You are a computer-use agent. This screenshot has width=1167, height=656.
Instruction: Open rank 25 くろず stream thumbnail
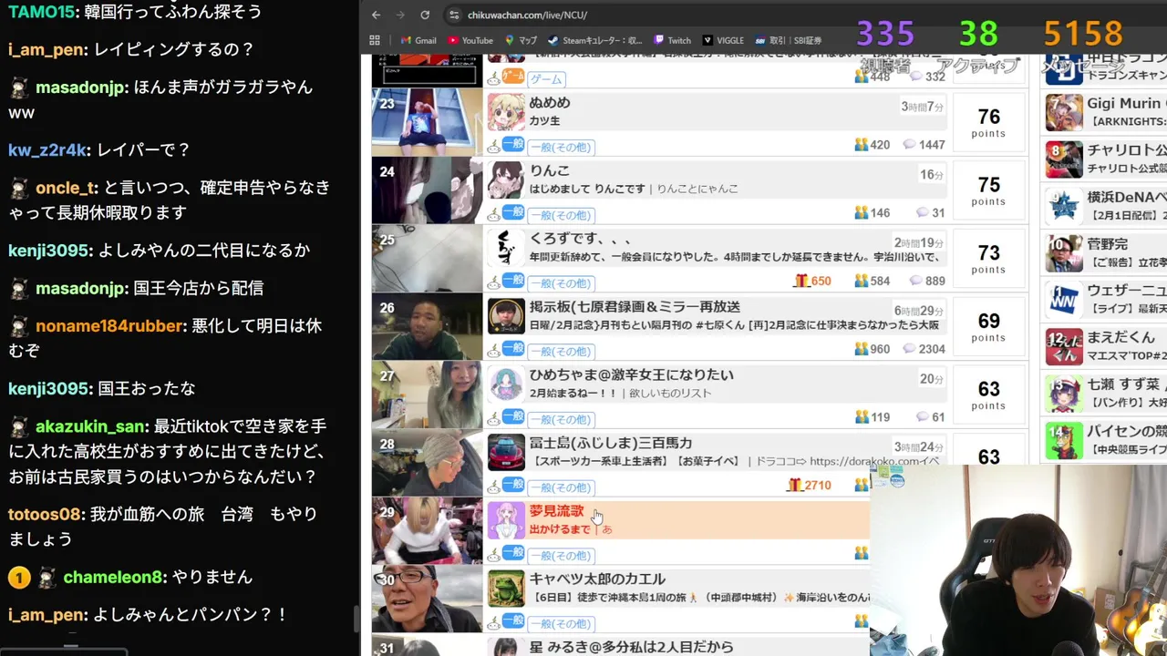427,258
